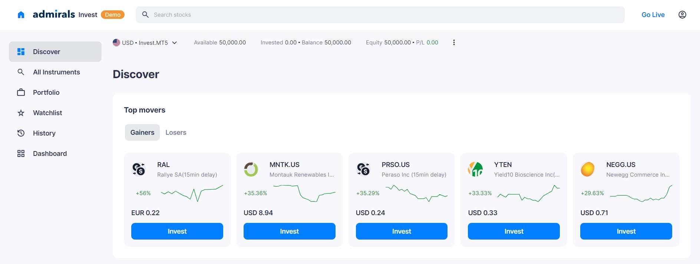Expand the USD Invest.MT5 account dropdown

[145, 43]
